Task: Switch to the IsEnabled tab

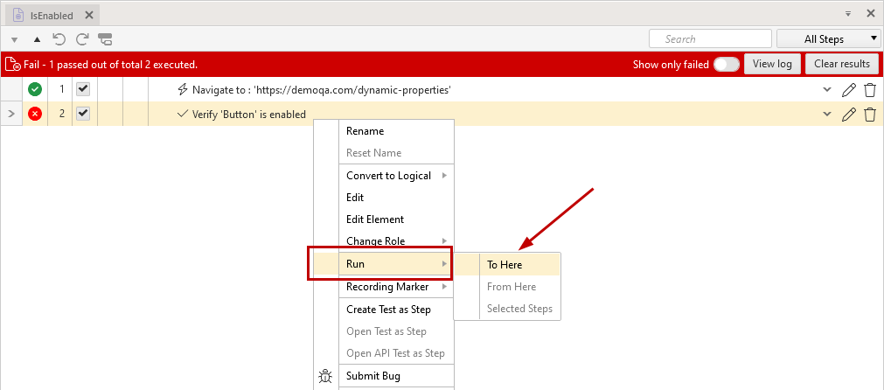Action: coord(52,16)
